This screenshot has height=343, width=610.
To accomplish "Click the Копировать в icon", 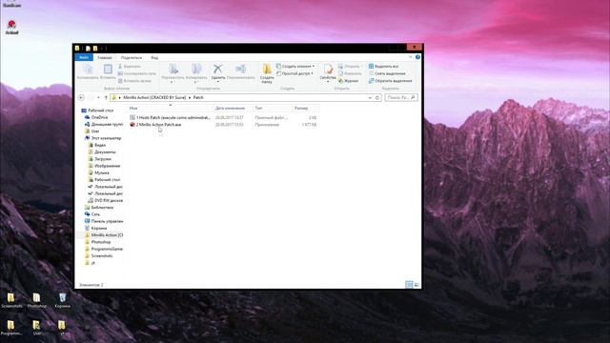I will tap(196, 70).
